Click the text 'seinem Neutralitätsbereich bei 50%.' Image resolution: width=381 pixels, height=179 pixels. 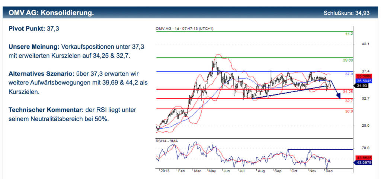pos(58,119)
